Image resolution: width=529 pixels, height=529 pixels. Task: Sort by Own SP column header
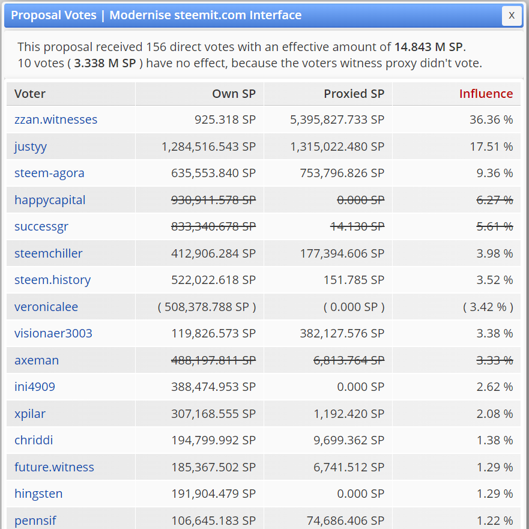click(234, 94)
